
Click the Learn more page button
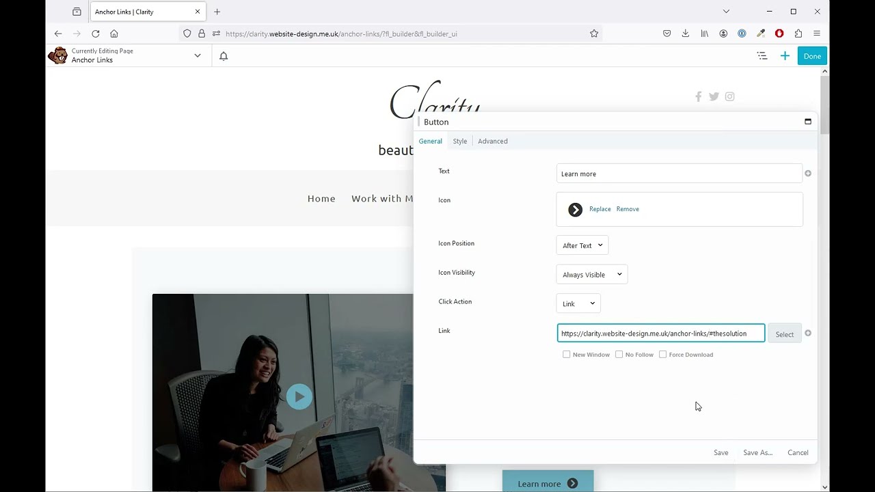548,482
